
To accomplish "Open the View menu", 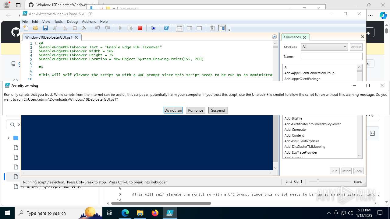I will pos(46,21).
